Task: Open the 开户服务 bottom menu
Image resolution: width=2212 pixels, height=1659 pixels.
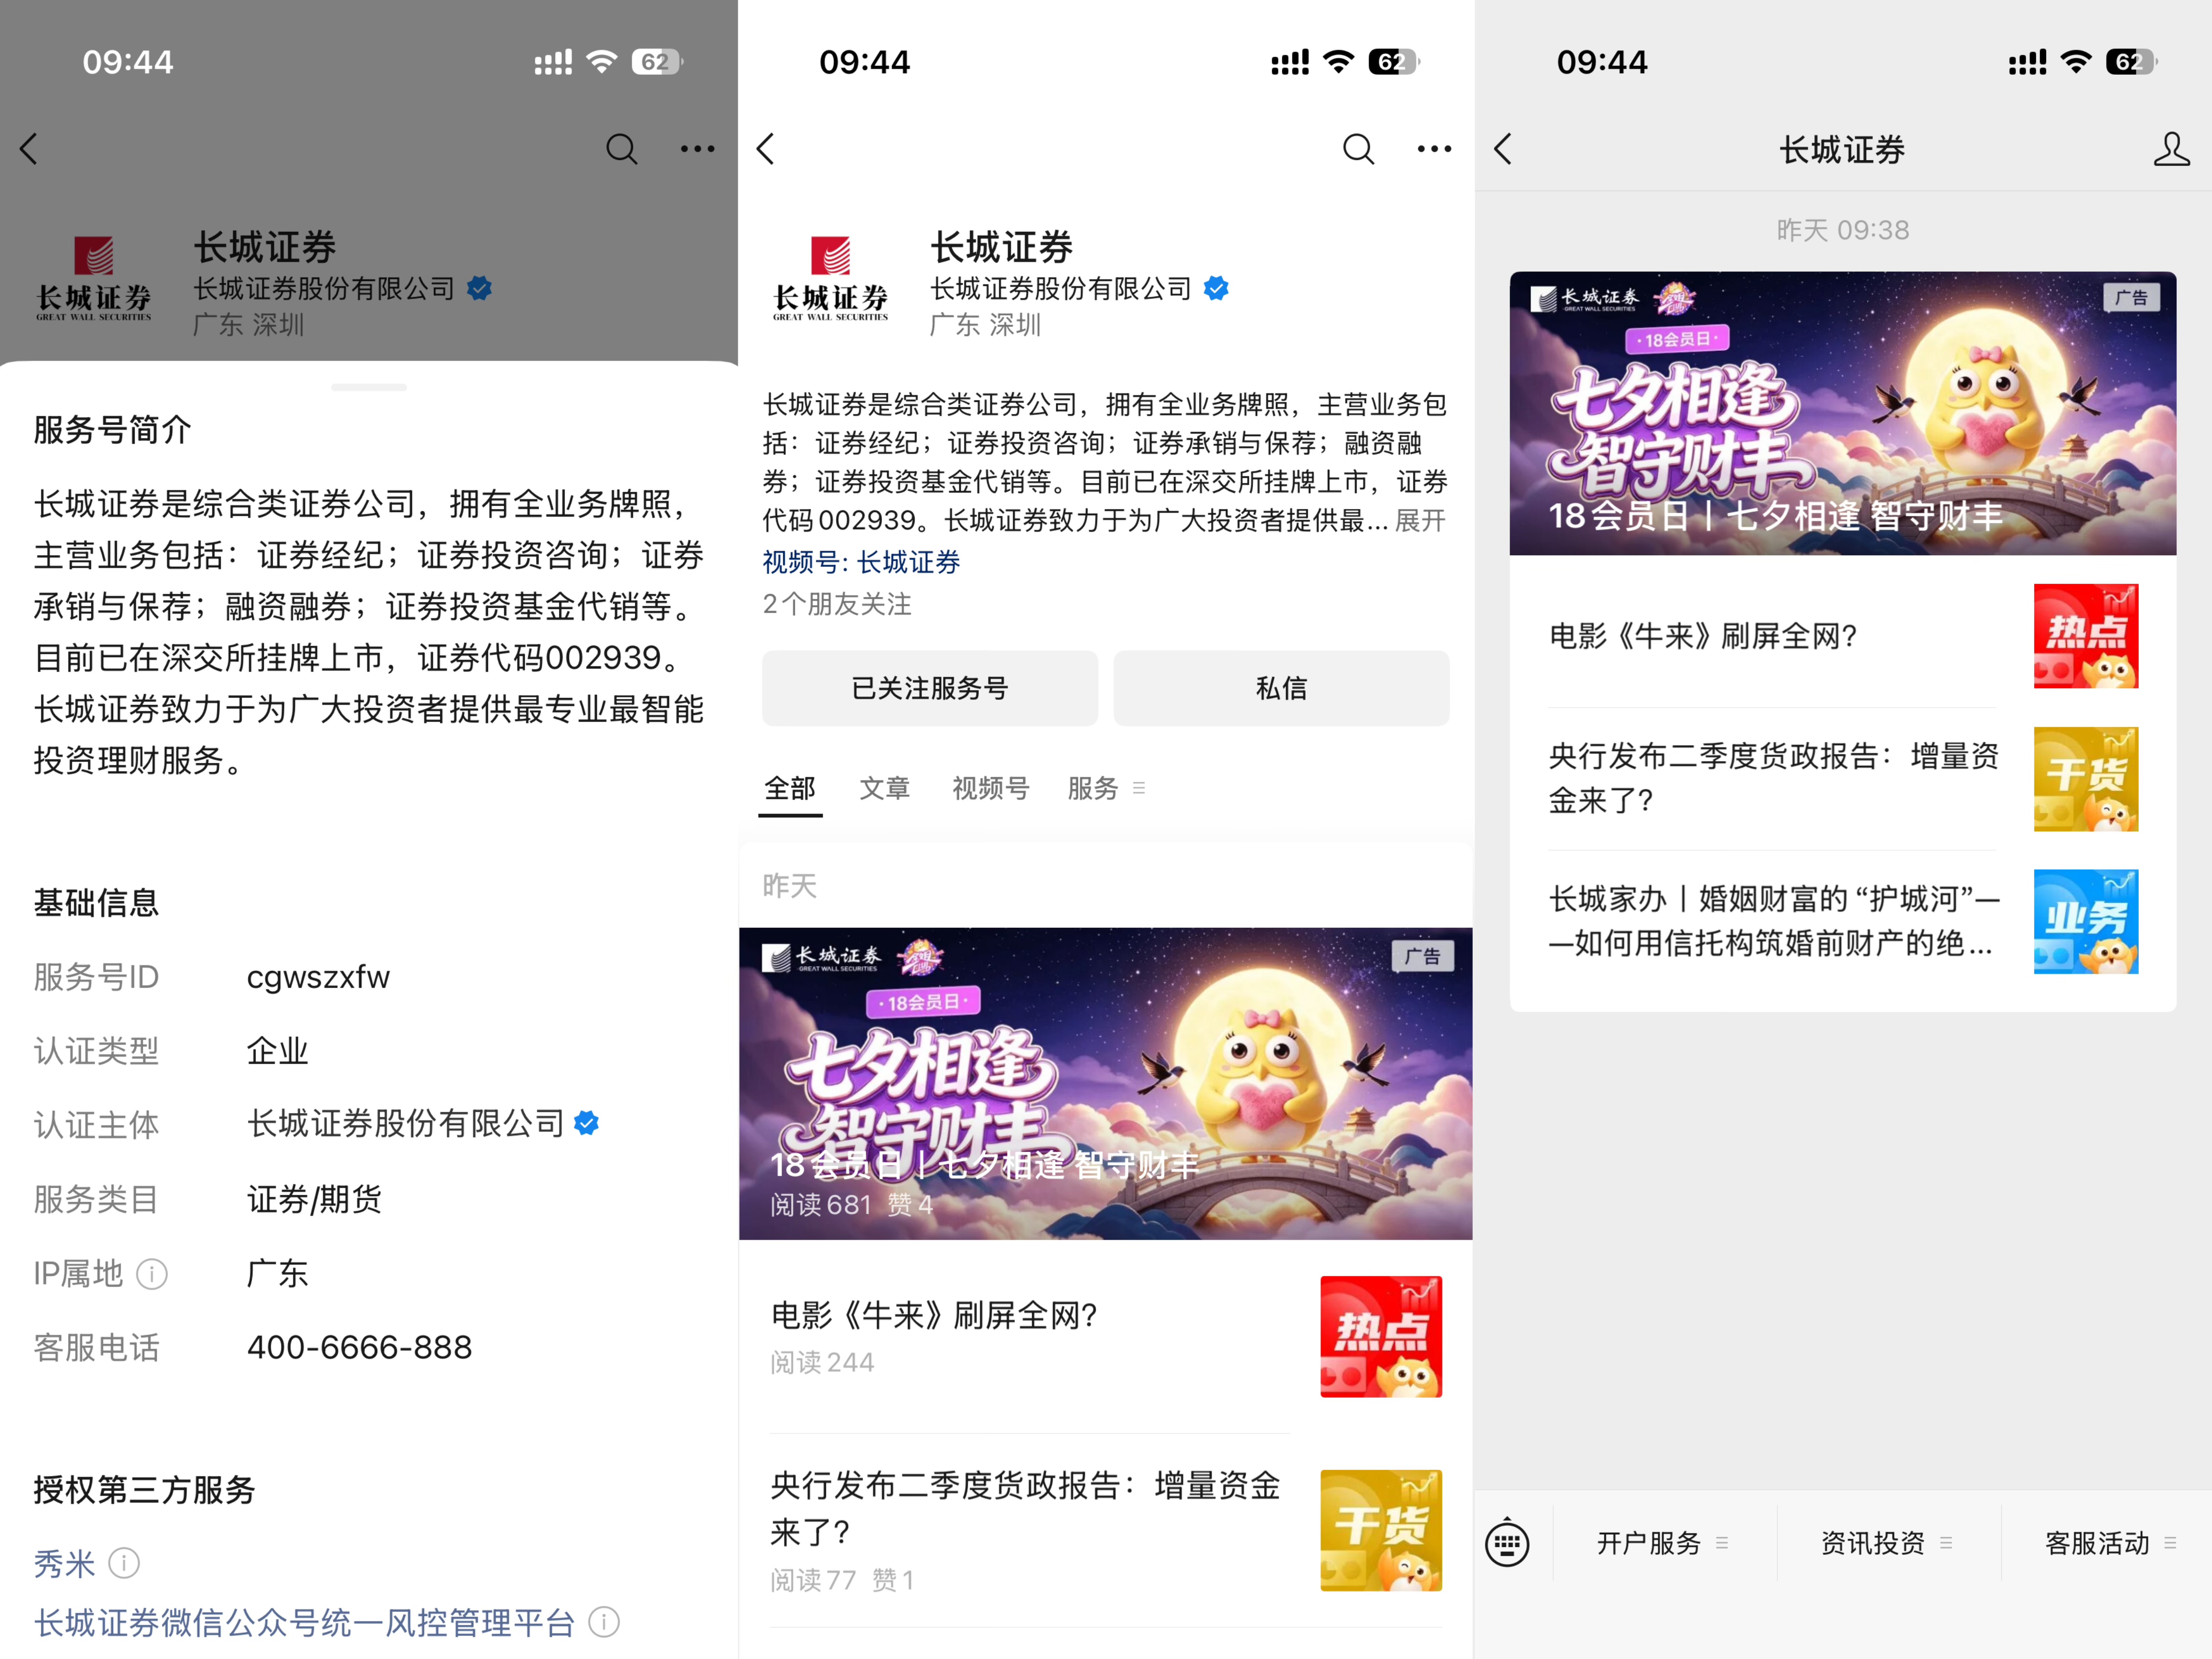Action: [1661, 1543]
